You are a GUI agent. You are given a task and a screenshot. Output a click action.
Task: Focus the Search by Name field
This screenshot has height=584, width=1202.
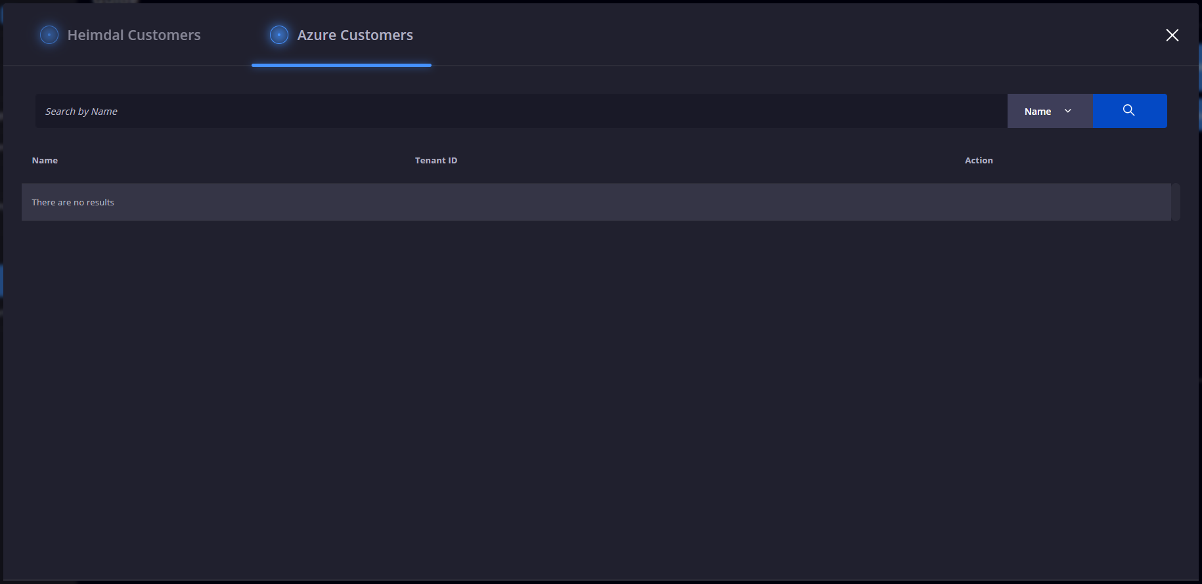522,111
